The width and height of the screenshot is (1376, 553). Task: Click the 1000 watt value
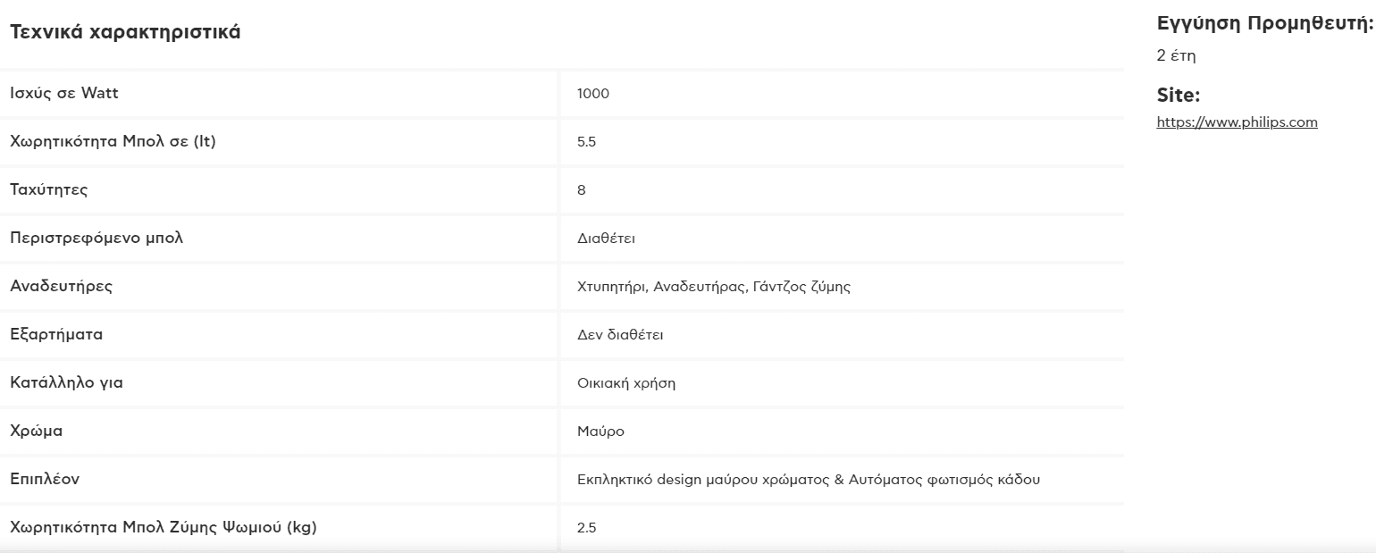[x=593, y=93]
